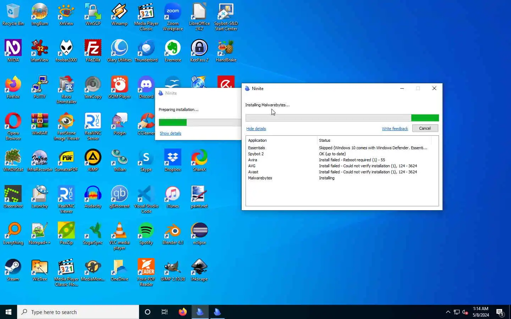The width and height of the screenshot is (511, 319).
Task: Select the Audacity desktop icon
Action: [x=93, y=197]
